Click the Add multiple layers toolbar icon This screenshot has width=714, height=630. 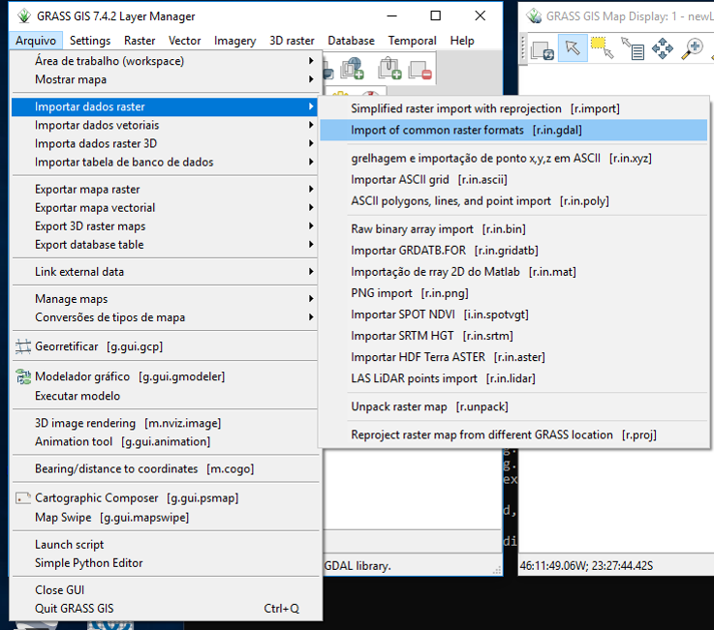coord(389,69)
